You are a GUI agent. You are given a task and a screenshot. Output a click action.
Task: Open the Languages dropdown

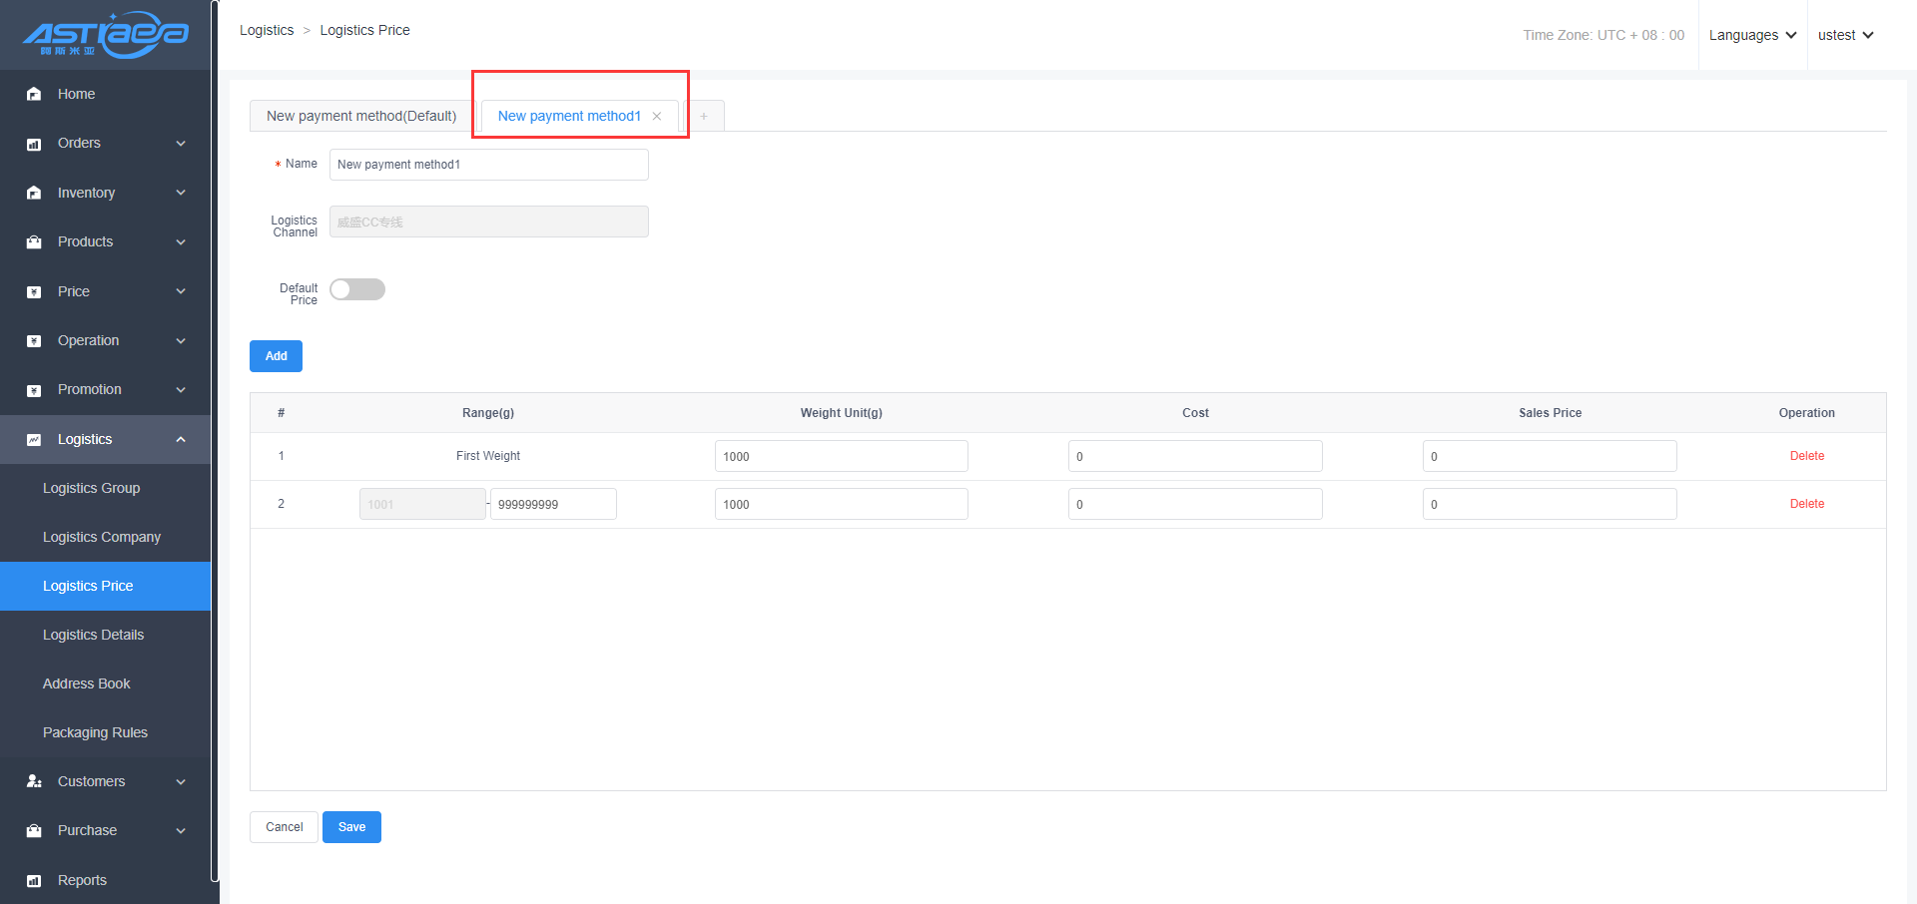point(1752,35)
